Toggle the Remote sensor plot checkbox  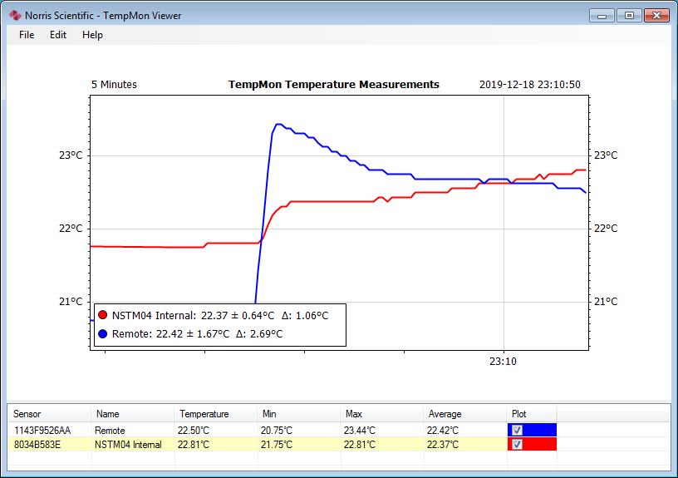pos(518,430)
